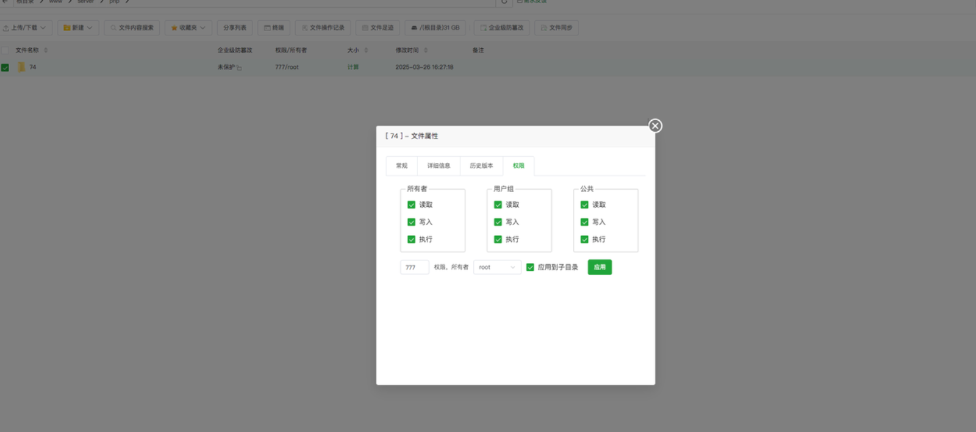
Task: Uncheck 读取 under 所有者
Action: 411,205
